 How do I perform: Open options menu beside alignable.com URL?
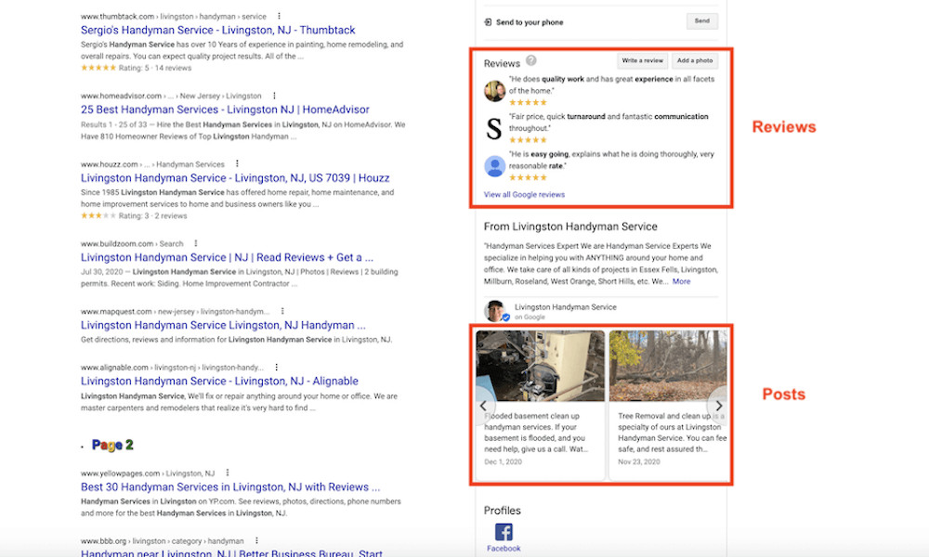tap(276, 367)
